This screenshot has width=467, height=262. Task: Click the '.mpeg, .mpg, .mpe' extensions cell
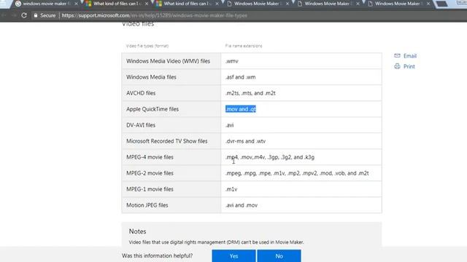click(x=301, y=173)
